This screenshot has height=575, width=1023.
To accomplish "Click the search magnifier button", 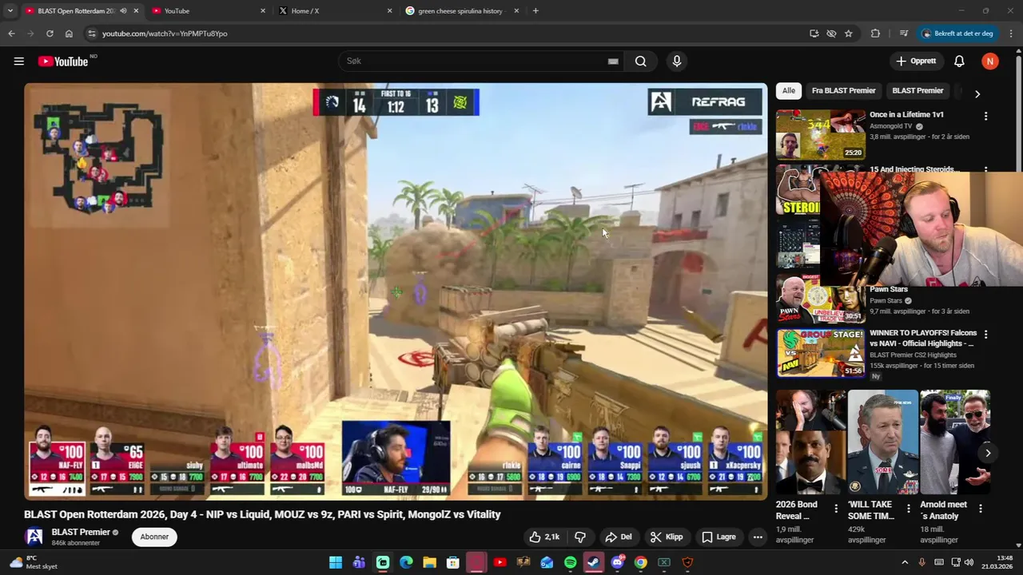I will (641, 61).
